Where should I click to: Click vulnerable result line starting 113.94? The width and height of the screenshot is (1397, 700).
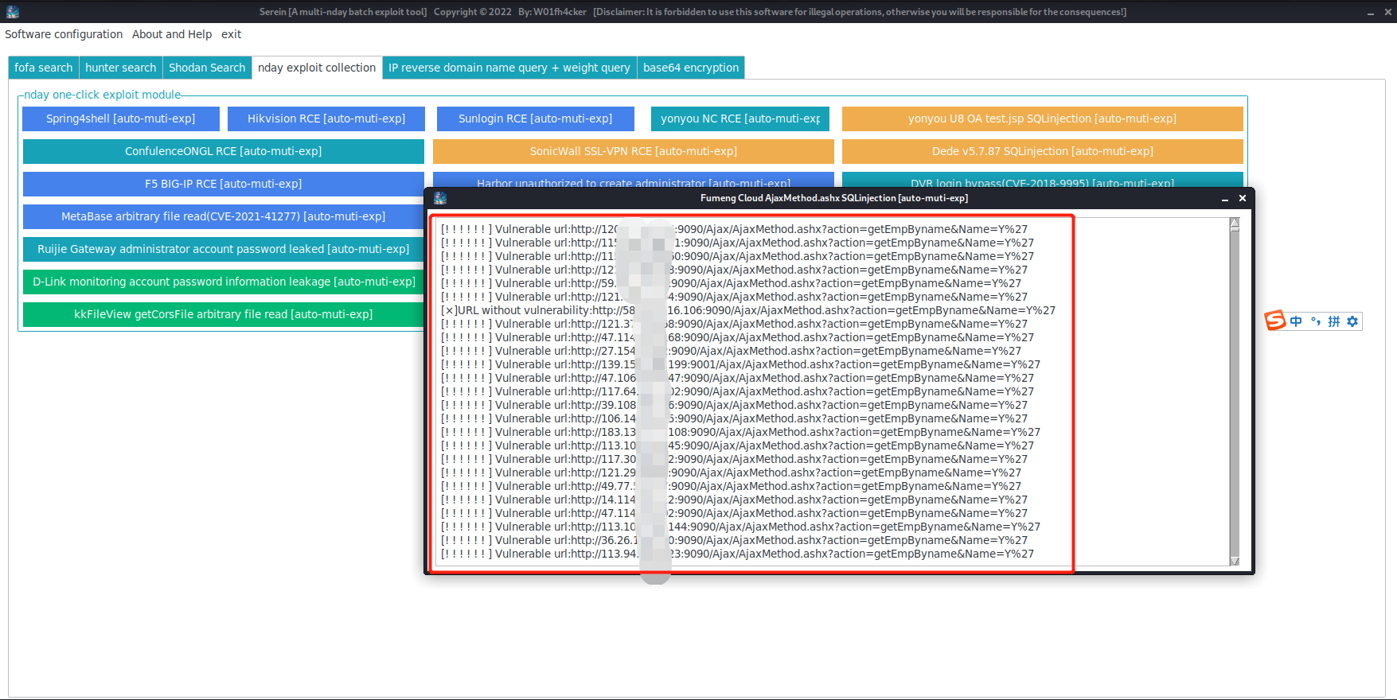[x=737, y=554]
